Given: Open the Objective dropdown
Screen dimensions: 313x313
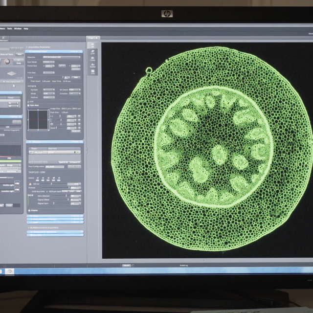Looking at the screenshot, I should pos(62,57).
